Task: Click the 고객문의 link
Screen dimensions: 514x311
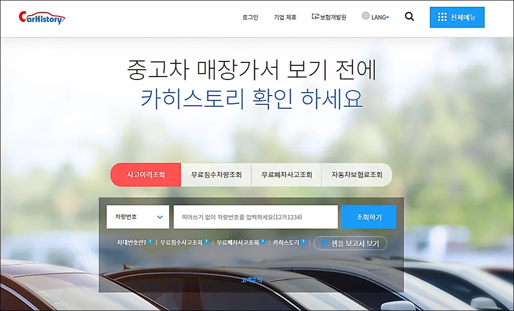Action: tap(251, 279)
